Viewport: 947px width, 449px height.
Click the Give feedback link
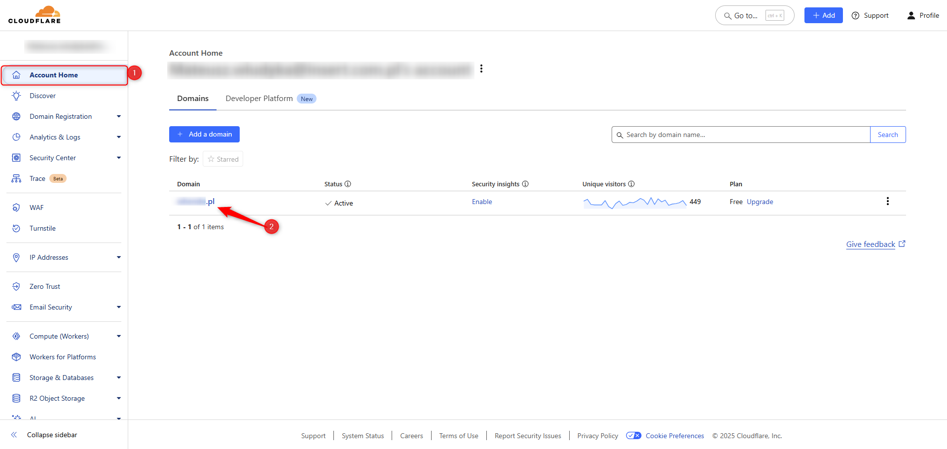click(871, 244)
